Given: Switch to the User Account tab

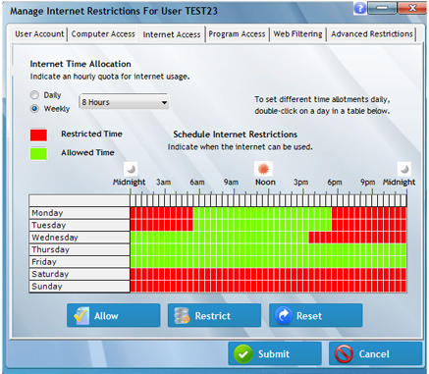Looking at the screenshot, I should coord(39,34).
